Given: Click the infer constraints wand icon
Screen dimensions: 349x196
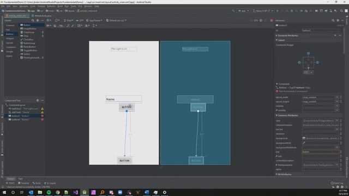Looking at the screenshot, I should [x=73, y=26].
